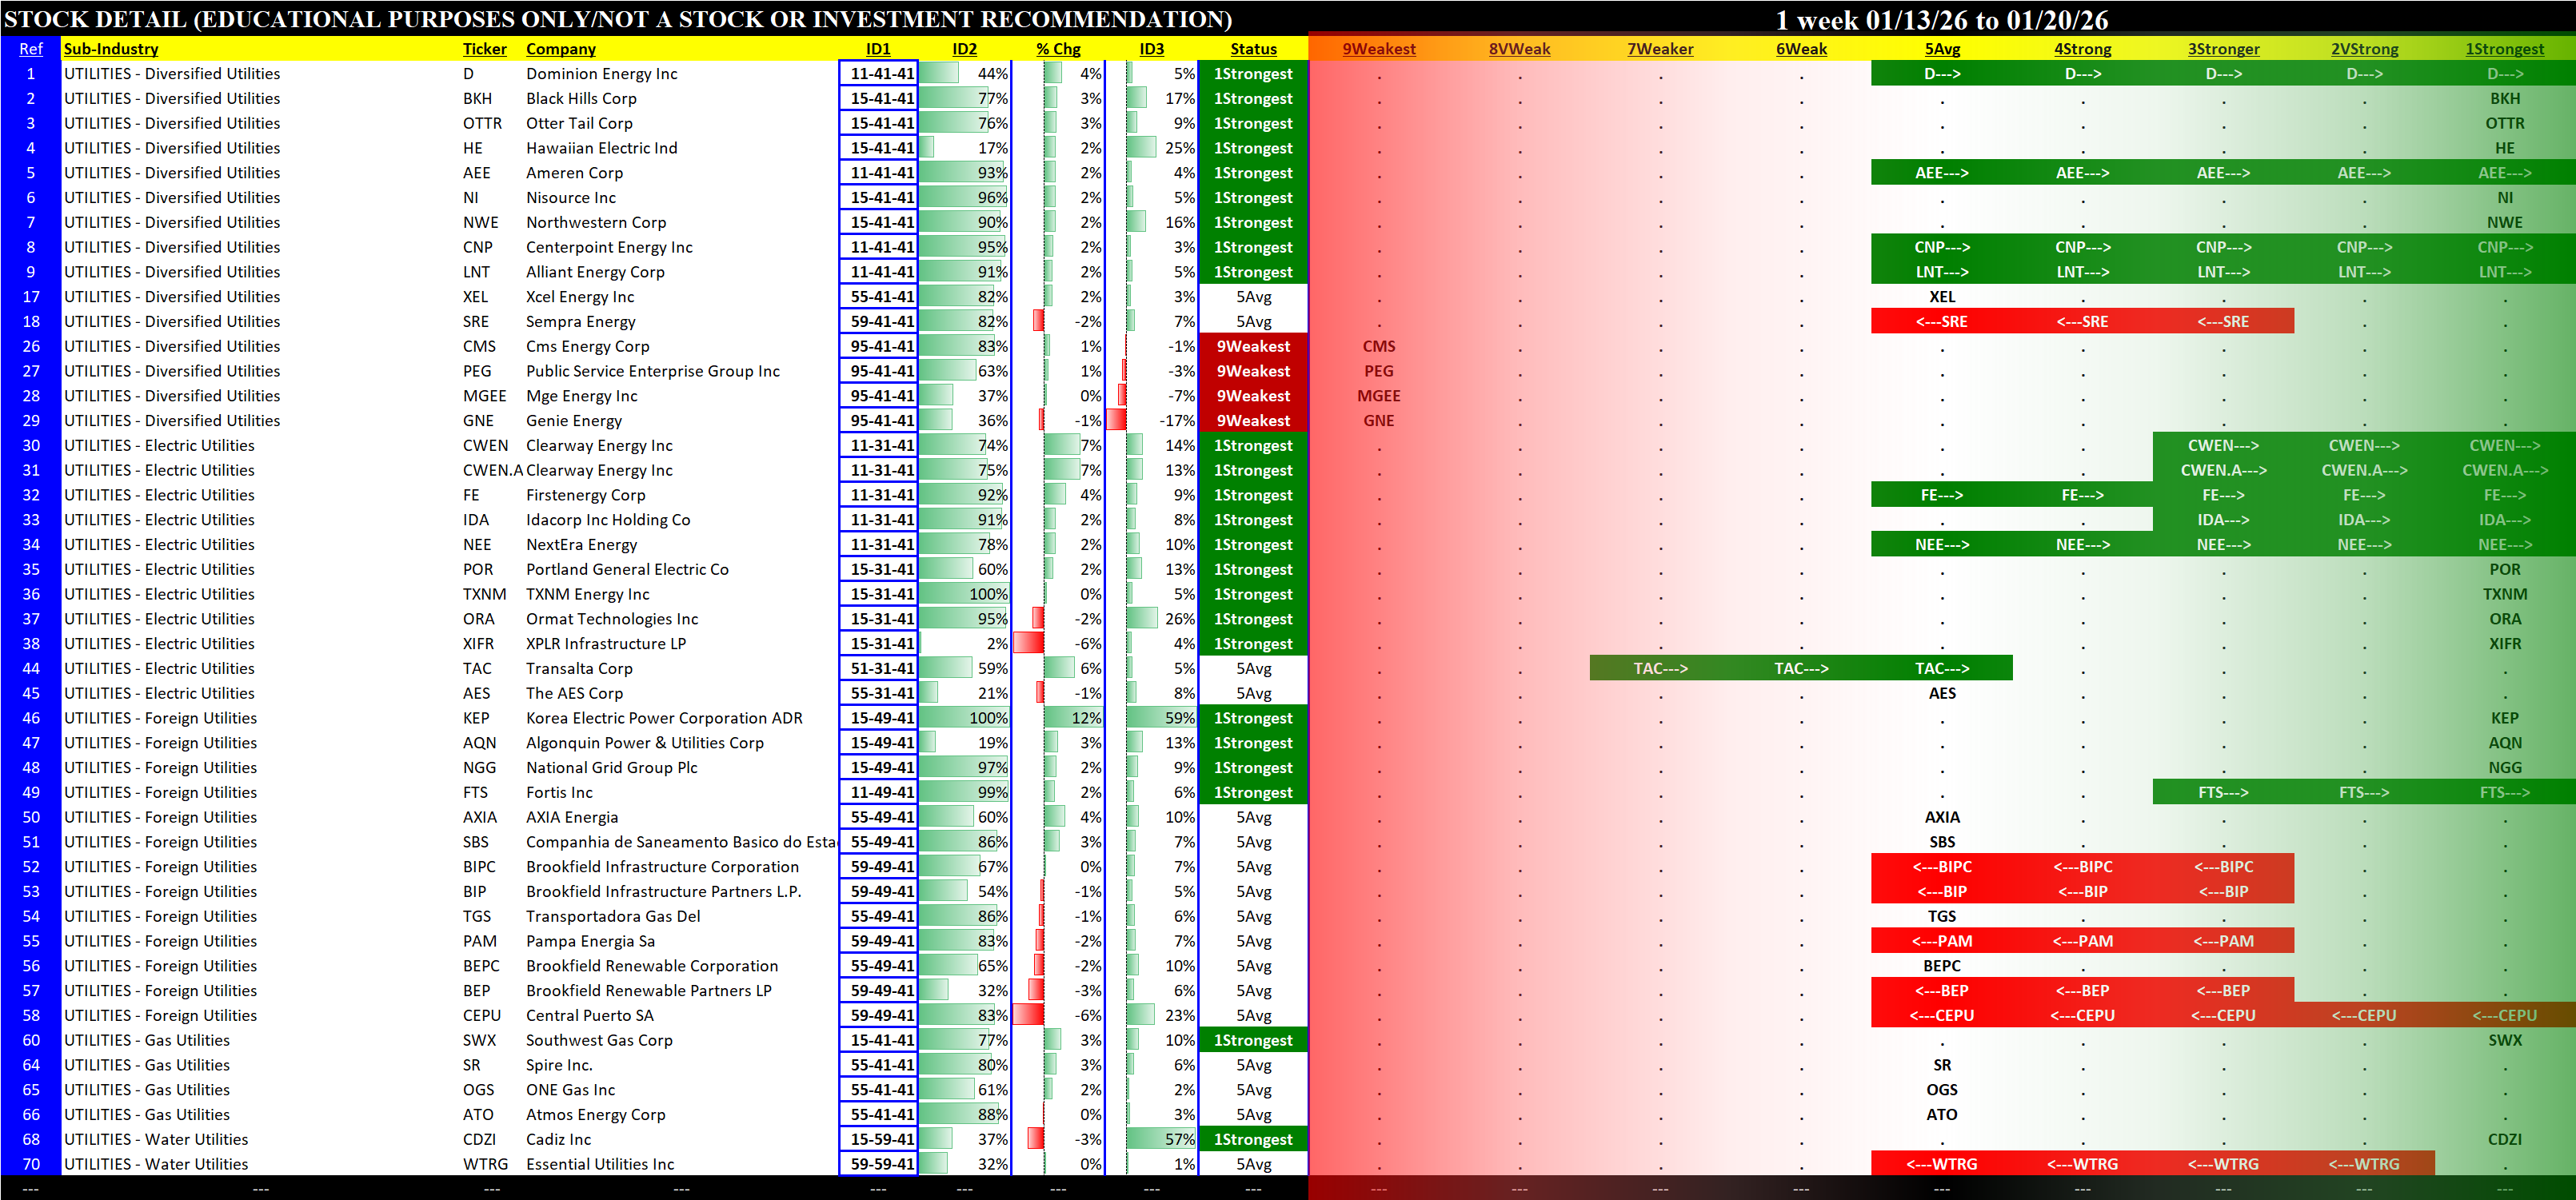The width and height of the screenshot is (2576, 1200).
Task: Click the ID1 column header
Action: click(x=877, y=49)
